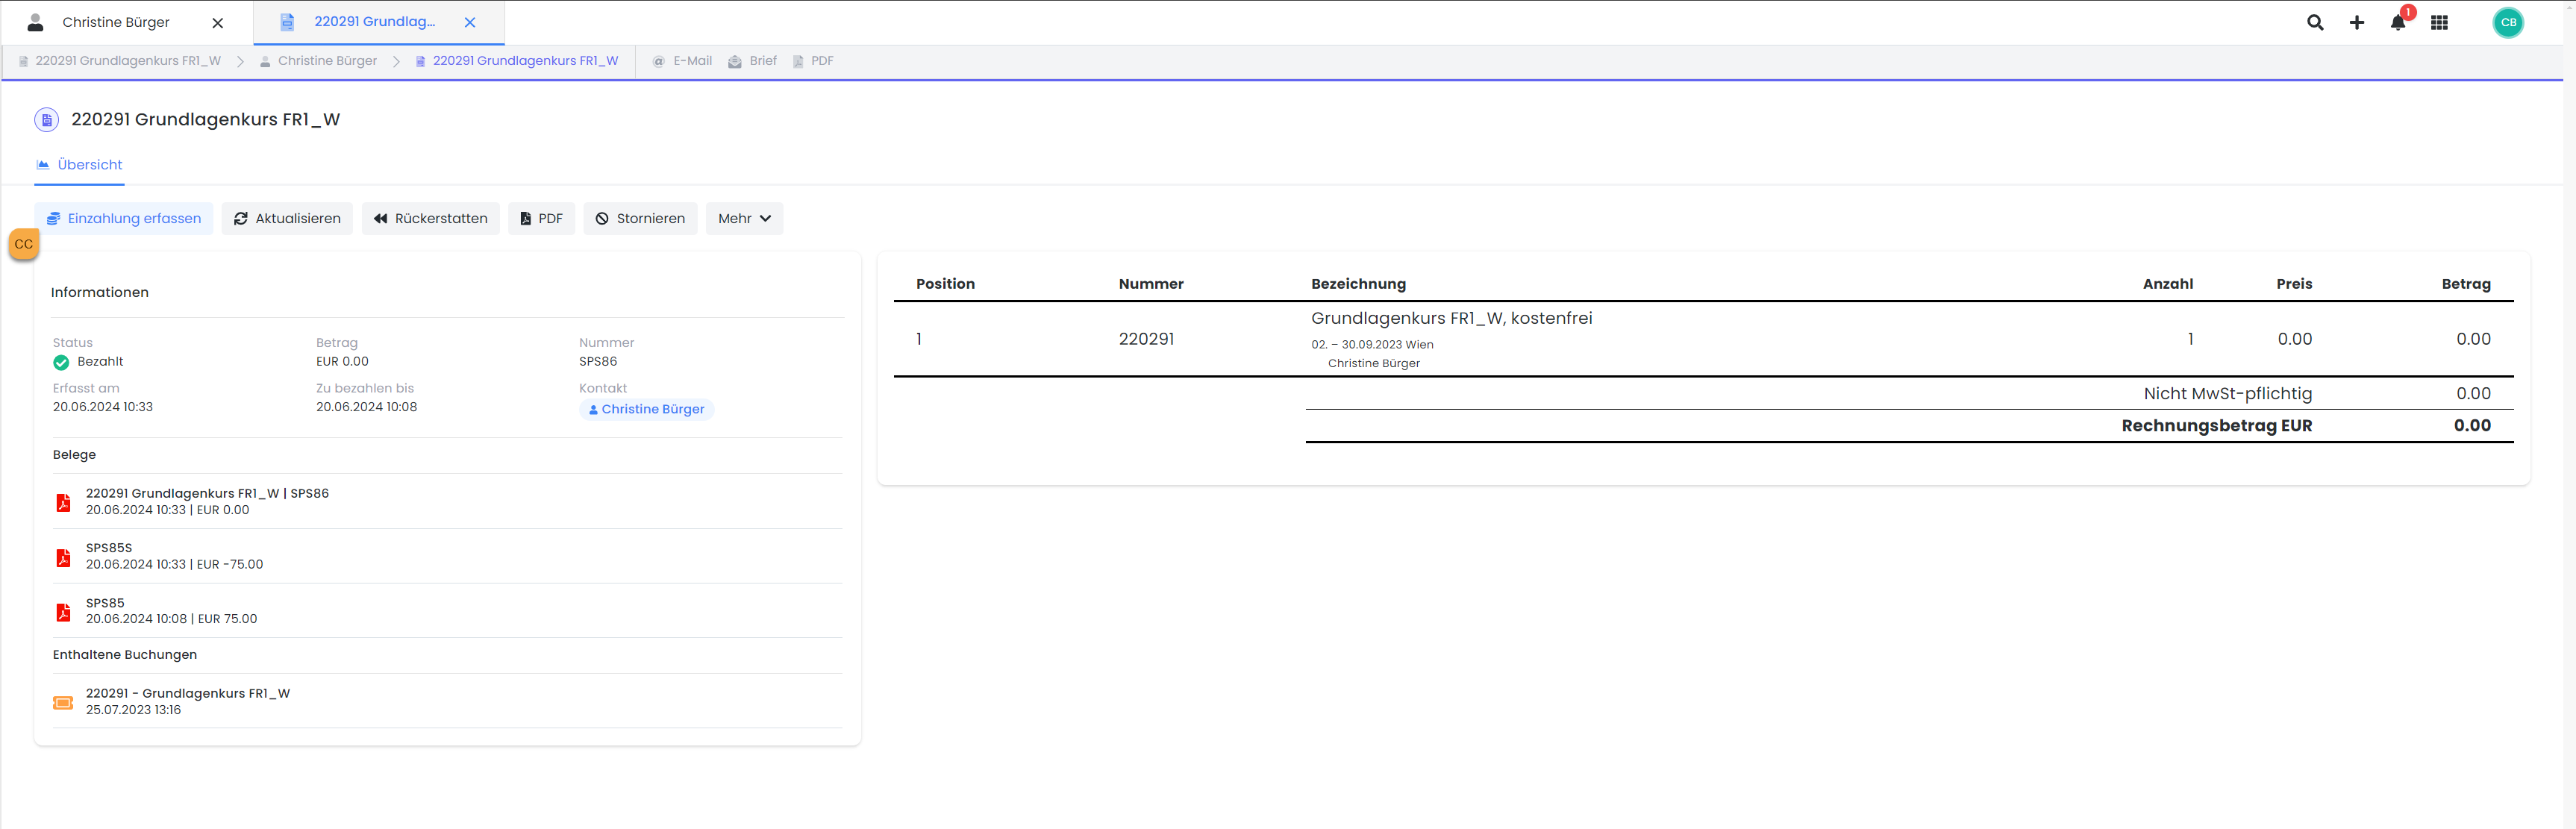Open PDF icon of receipt SPS85S
The image size is (2576, 829).
(x=63, y=557)
